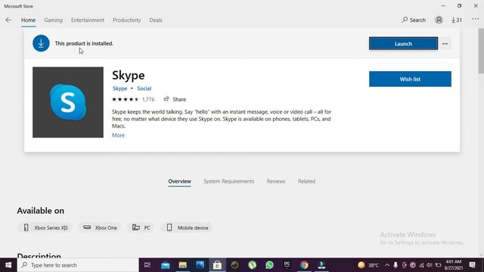This screenshot has height=272, width=484.
Task: Click the Skype app logo thumbnail
Action: click(68, 103)
